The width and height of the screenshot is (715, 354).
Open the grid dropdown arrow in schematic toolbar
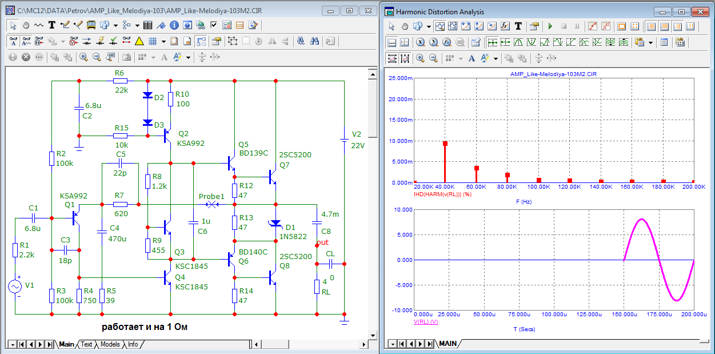point(163,41)
